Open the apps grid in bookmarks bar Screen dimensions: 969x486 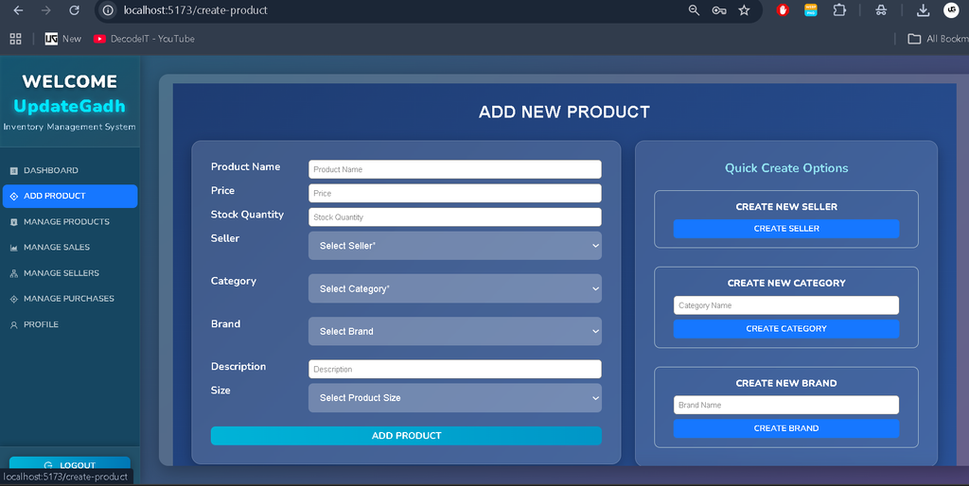pyautogui.click(x=15, y=39)
